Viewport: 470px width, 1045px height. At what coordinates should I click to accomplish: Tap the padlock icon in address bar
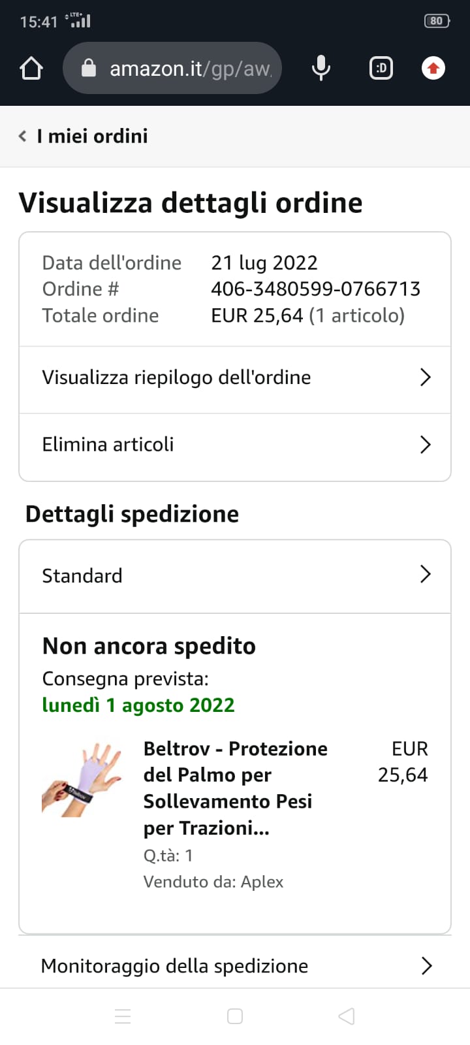click(x=89, y=68)
